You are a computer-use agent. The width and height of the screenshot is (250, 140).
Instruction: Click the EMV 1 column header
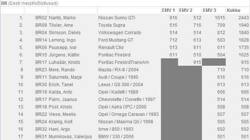point(168,10)
